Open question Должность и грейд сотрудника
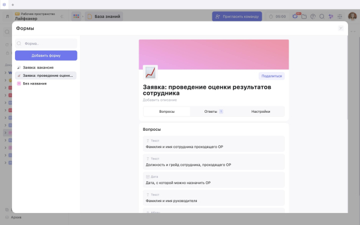Screen dimensions: 360x225 point(214,162)
